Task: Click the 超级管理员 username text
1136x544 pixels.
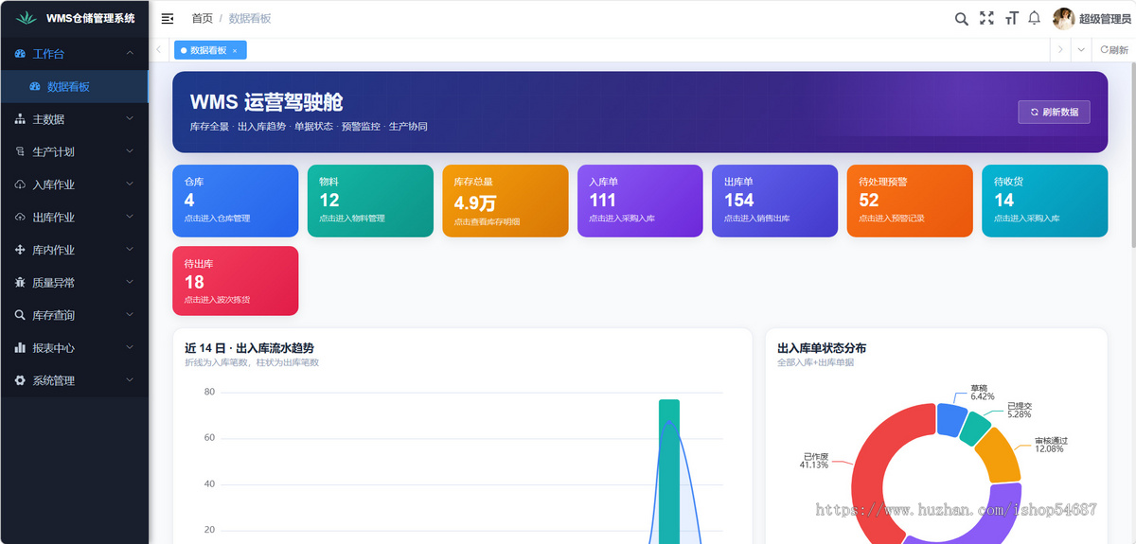Action: 1105,19
